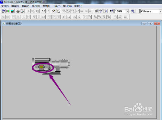162x120 pixels.
Task: Click the align-top icon
Action: coord(14,17)
